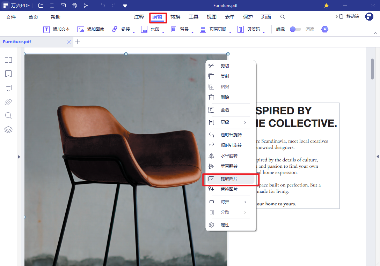Open the bookmarks panel in the sidebar
The height and width of the screenshot is (266, 380).
click(x=8, y=74)
